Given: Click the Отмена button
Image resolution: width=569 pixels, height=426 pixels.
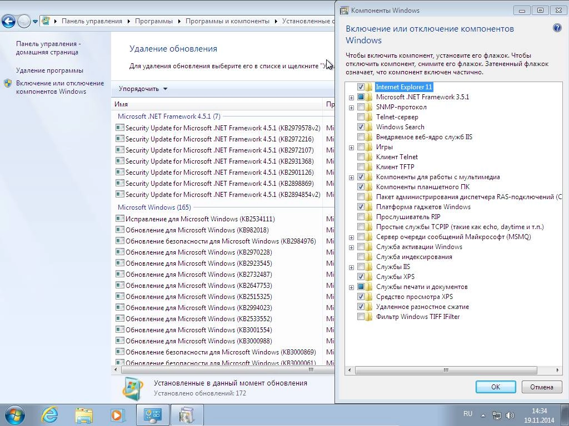Looking at the screenshot, I should pos(541,387).
